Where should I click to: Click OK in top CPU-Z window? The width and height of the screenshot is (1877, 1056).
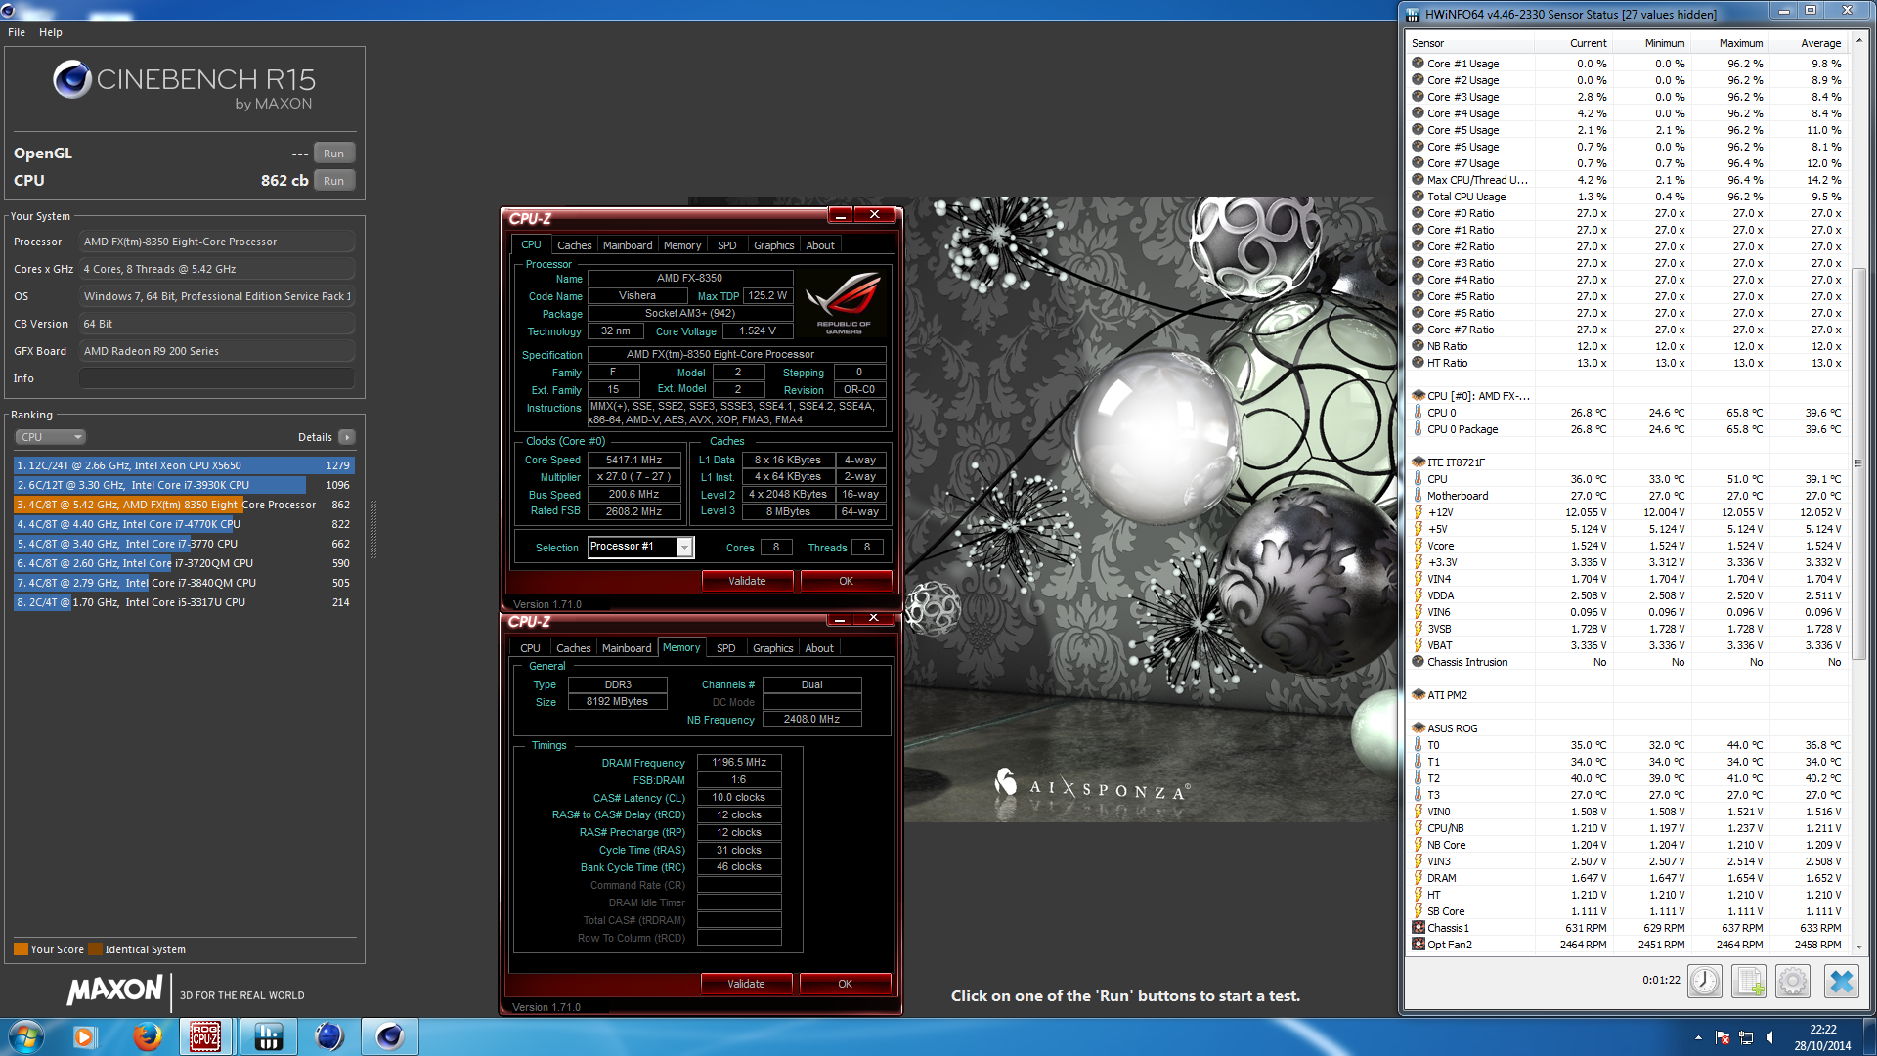click(846, 581)
